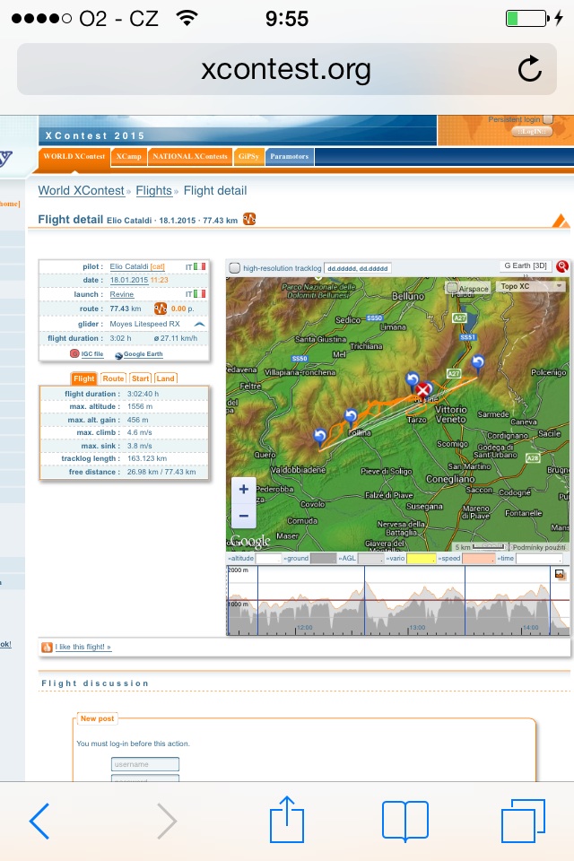
Task: Click the time readout field
Action: tap(539, 559)
